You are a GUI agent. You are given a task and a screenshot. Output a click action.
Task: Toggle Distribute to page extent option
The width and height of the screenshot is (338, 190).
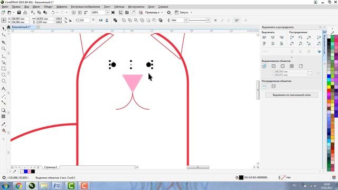[274, 86]
